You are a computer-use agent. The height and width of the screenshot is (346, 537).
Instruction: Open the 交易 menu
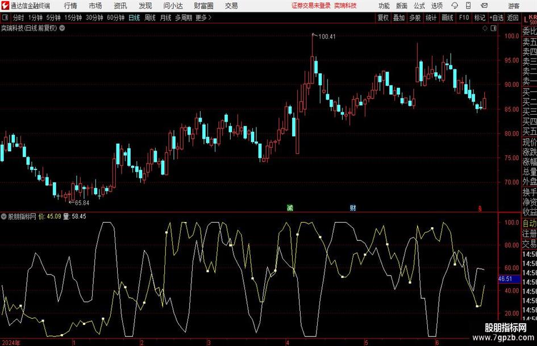tap(231, 6)
